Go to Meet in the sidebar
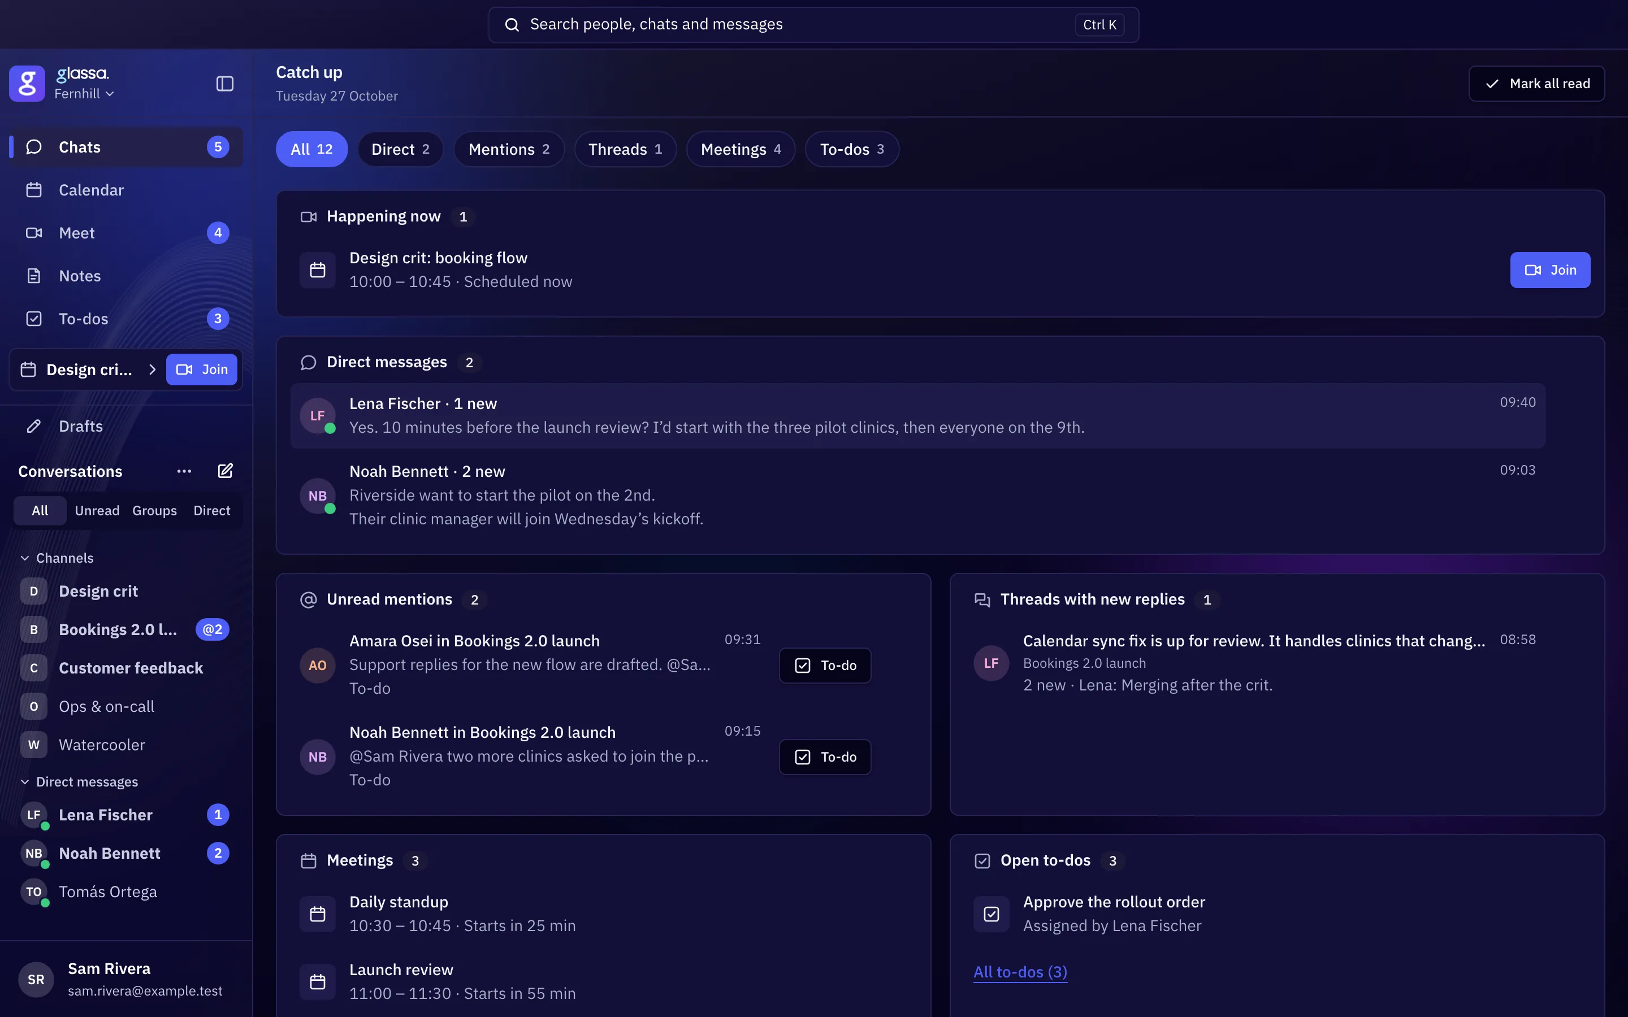The image size is (1628, 1017). [x=126, y=233]
